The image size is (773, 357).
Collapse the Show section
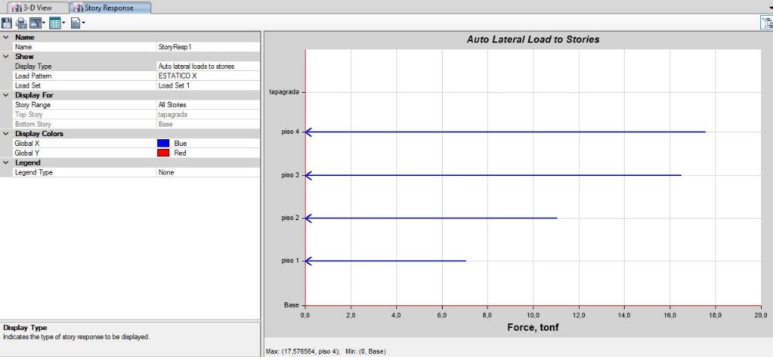tap(6, 56)
